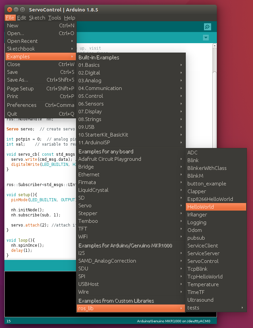253x328 pixels.
Task: Open the Stepper examples submenu
Action: (131, 213)
